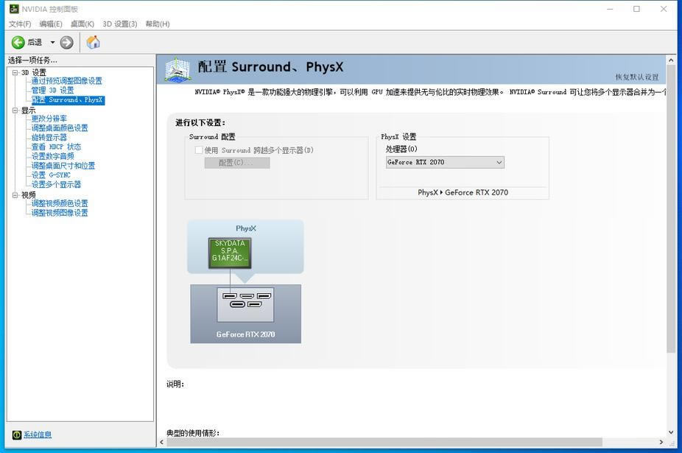The height and width of the screenshot is (453, 682).
Task: Select 配置 Surround、PhysX in the tree
Action: [68, 100]
